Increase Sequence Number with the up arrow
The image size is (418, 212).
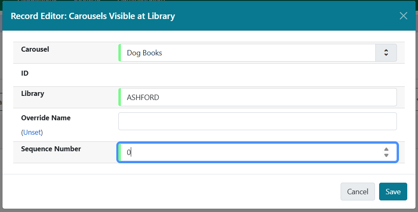pos(386,150)
